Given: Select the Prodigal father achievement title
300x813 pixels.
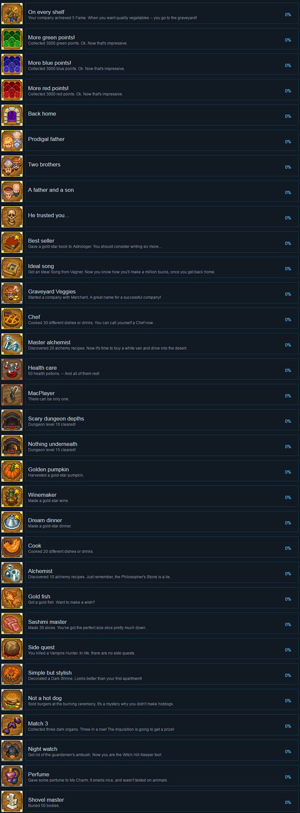Looking at the screenshot, I should 46,139.
